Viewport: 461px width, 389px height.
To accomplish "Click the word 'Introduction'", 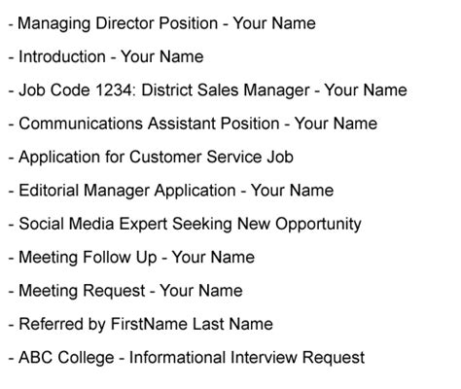I will tap(62, 57).
